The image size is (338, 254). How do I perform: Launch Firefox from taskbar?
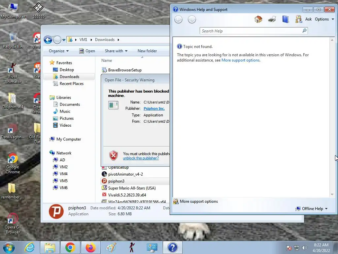pos(90,247)
